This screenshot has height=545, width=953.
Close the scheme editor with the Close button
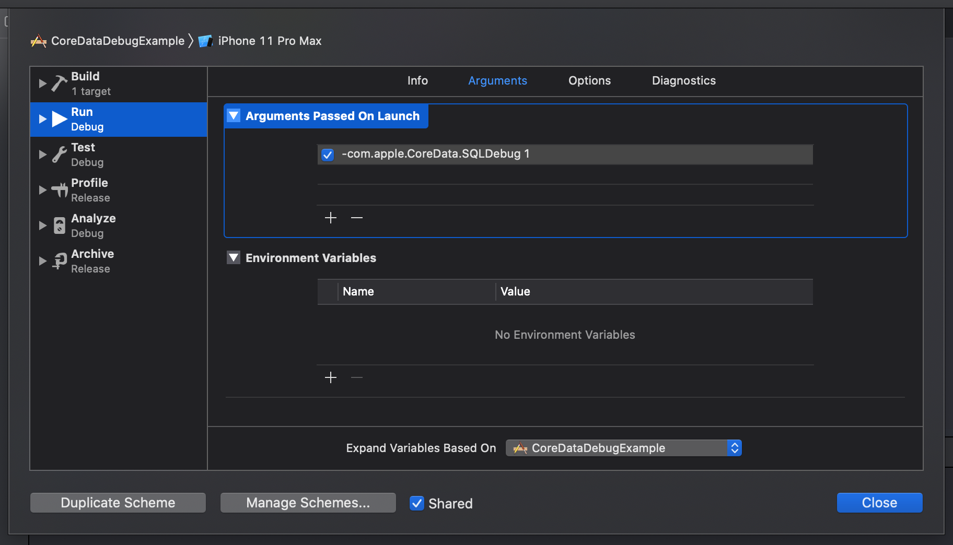(x=879, y=503)
